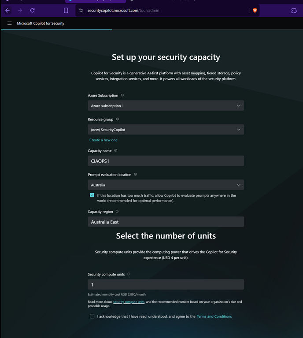
Task: Click the CIAOPS1 capacity name field
Action: (166, 161)
